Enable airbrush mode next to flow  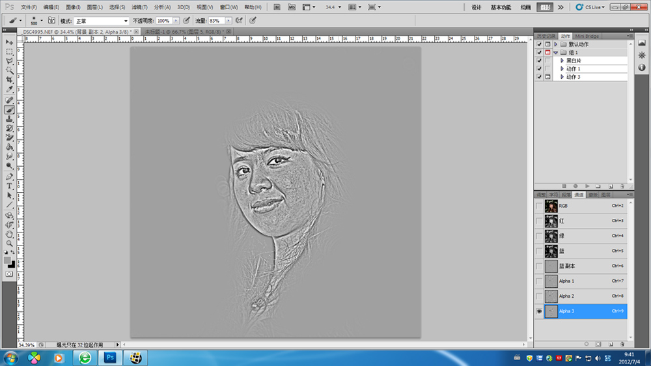[239, 21]
